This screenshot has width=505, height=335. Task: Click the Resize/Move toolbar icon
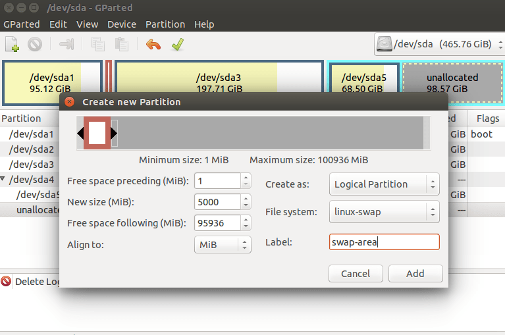click(66, 44)
